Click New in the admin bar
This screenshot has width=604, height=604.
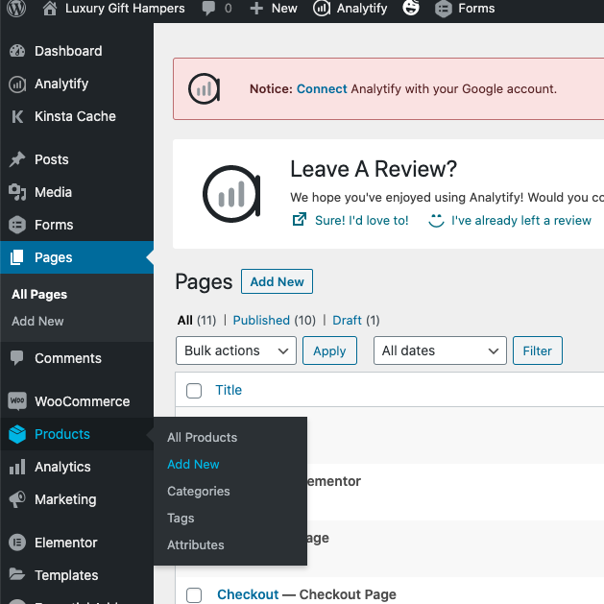(x=284, y=8)
